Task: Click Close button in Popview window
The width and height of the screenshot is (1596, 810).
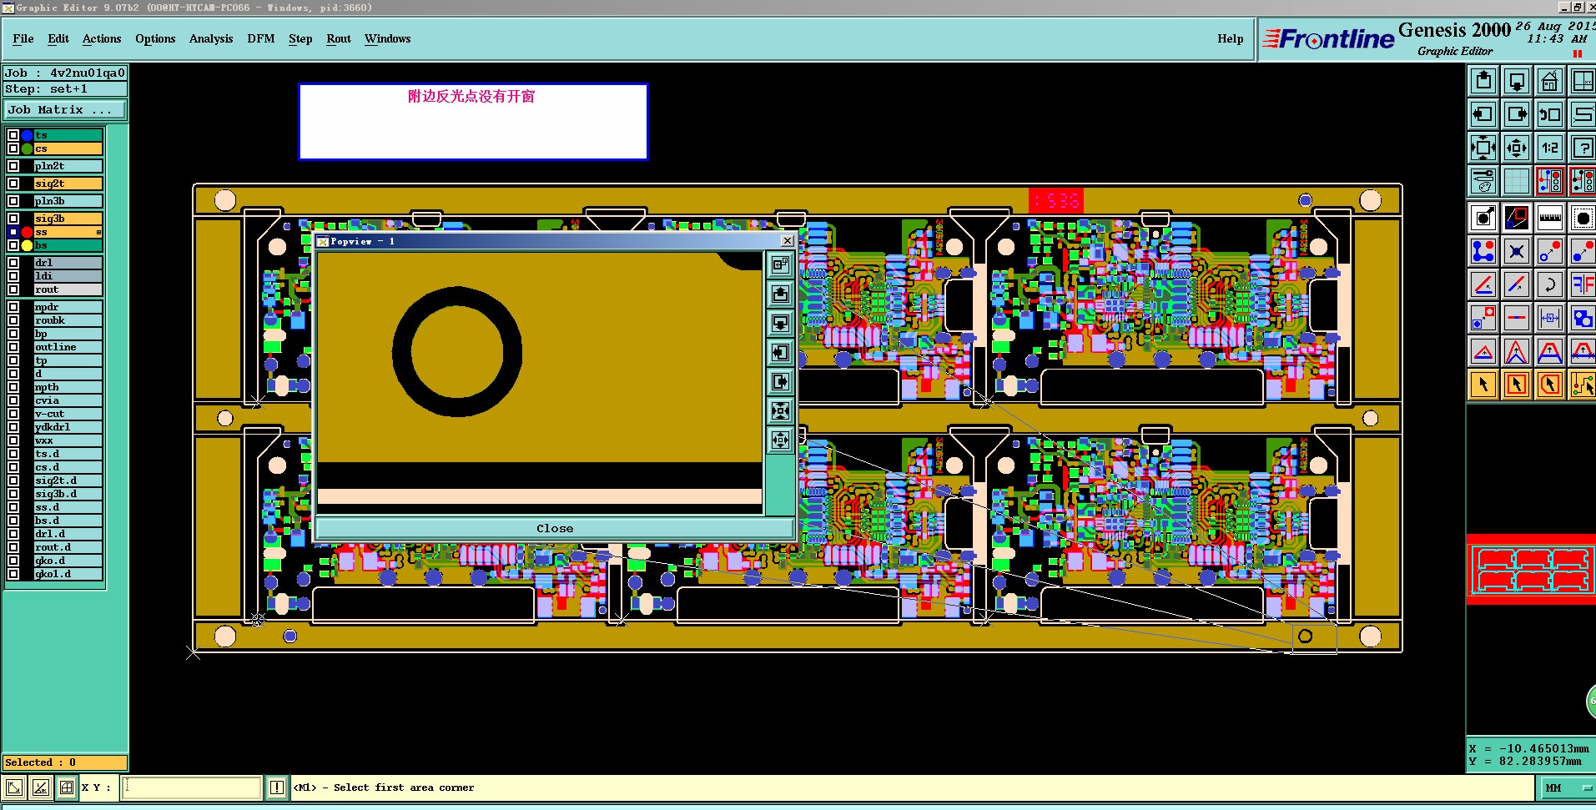Action: pyautogui.click(x=555, y=528)
